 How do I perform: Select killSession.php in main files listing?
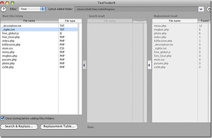click(39, 45)
